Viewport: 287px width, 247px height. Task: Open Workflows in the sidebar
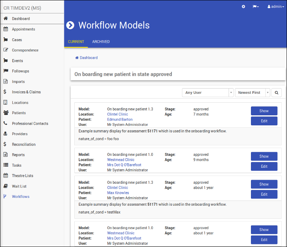click(20, 196)
